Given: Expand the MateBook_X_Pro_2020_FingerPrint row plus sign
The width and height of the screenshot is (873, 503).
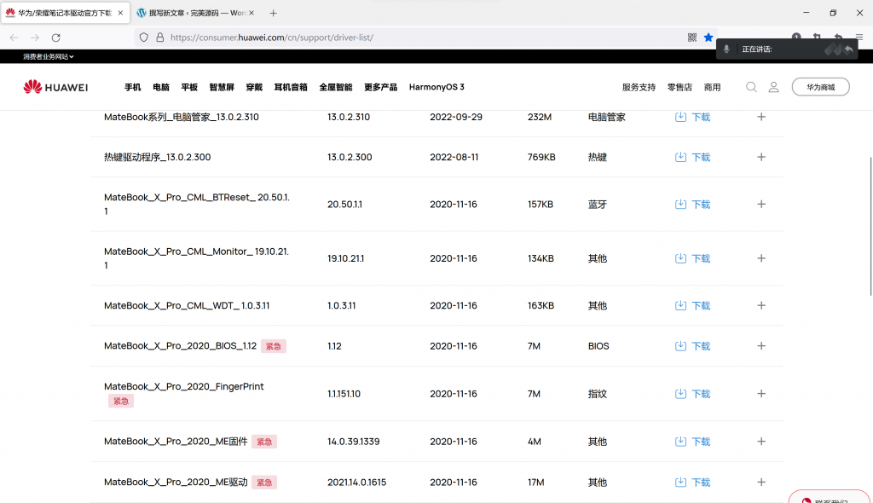Looking at the screenshot, I should (x=760, y=393).
